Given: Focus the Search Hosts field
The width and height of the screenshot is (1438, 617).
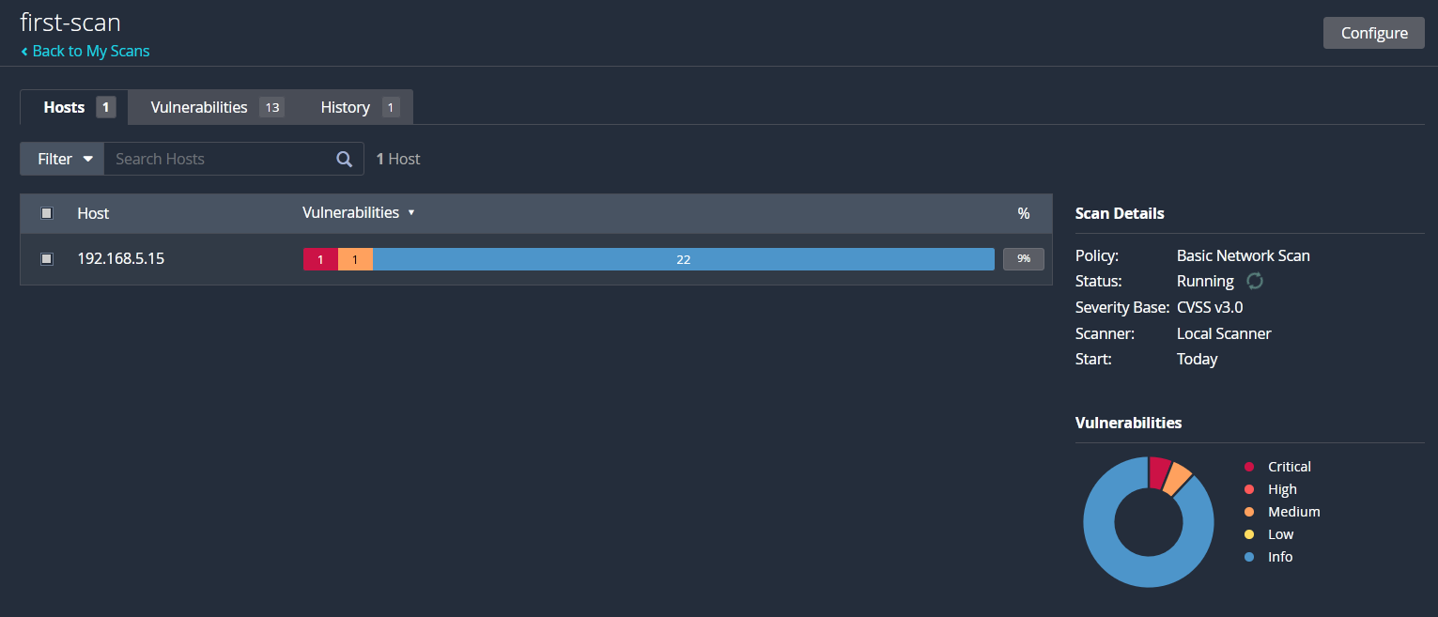Looking at the screenshot, I should (x=221, y=159).
